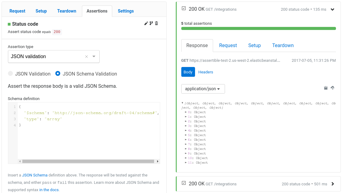This screenshot has width=343, height=193.
Task: Expand the bottom GET /integrations result
Action: click(x=333, y=184)
